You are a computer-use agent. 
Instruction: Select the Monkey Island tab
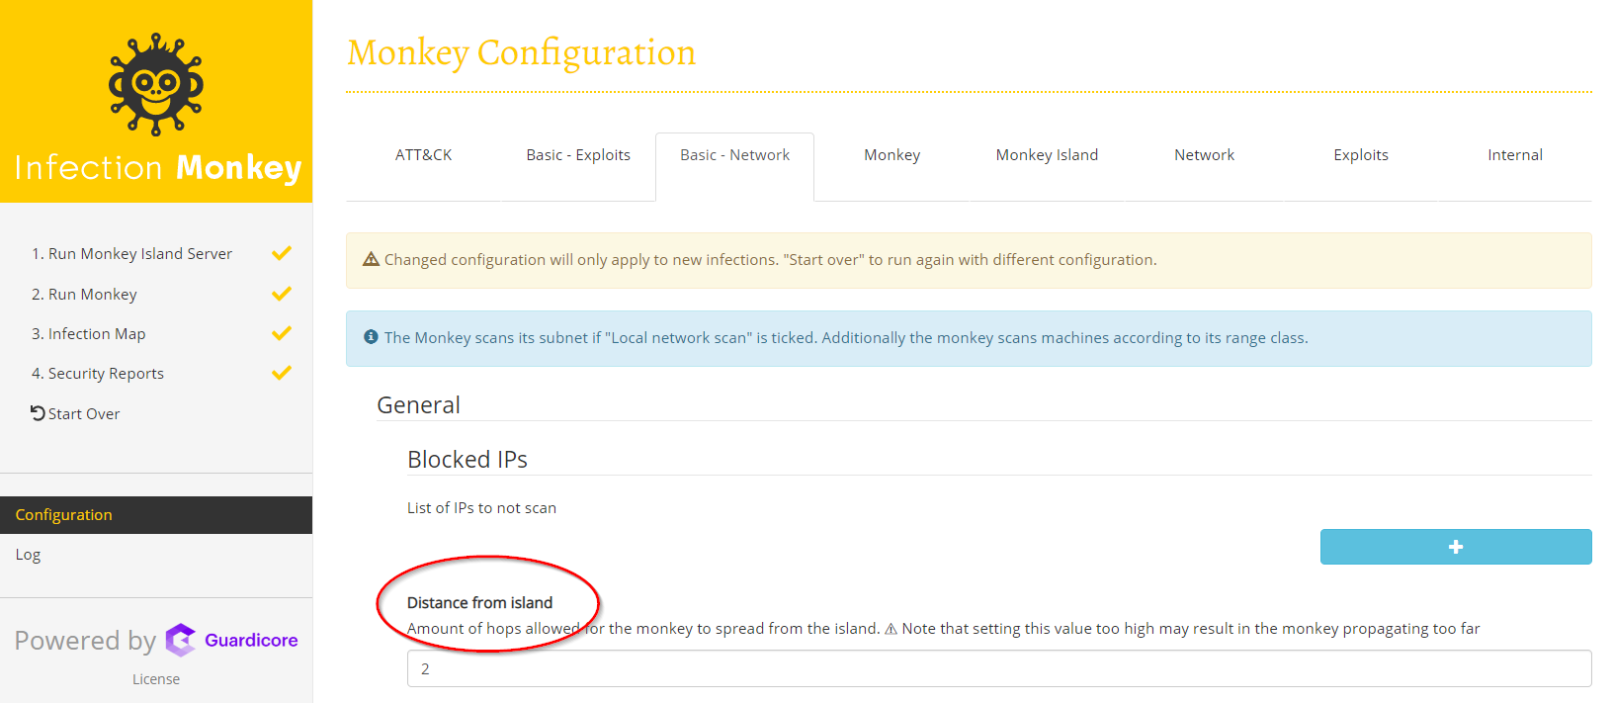pyautogui.click(x=1047, y=155)
